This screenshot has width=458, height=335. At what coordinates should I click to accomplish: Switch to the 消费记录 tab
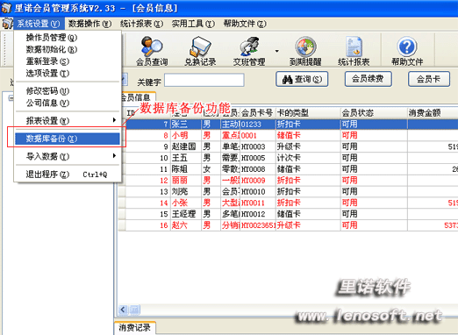coord(134,328)
